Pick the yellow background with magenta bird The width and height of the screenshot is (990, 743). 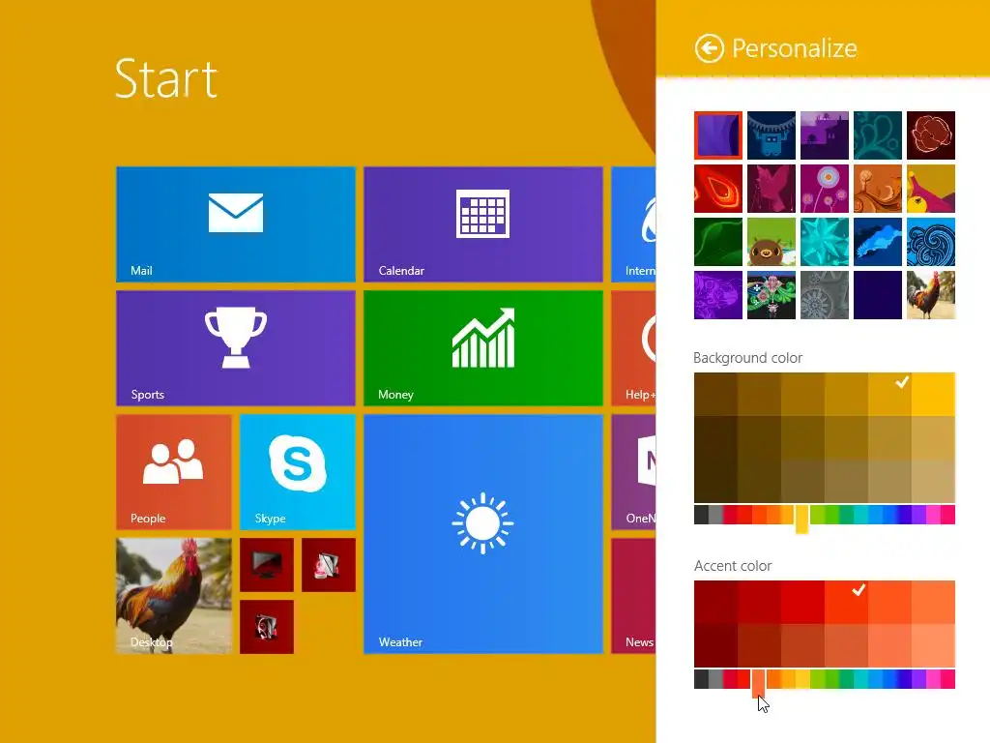tap(931, 189)
